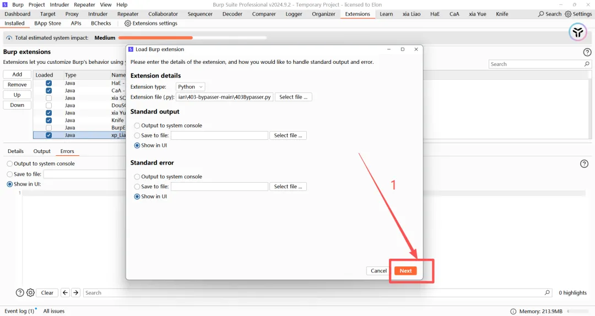Select Standard error 'Output to system console'
This screenshot has width=595, height=316.
click(137, 177)
